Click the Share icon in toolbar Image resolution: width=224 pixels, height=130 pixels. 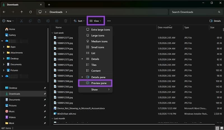(57, 21)
